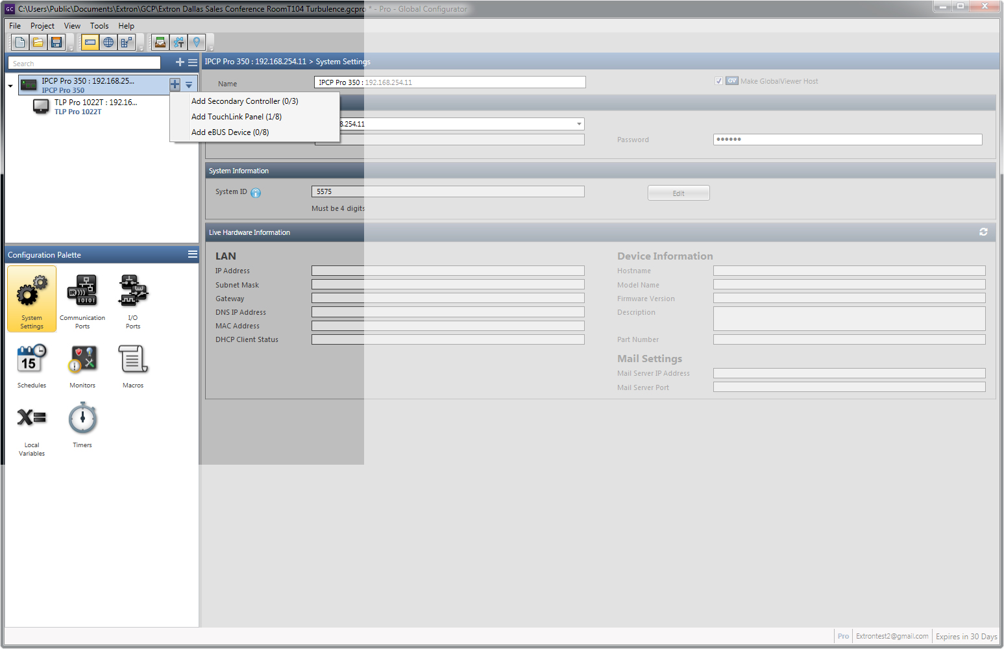Click in the Search field
The image size is (1004, 649).
tap(84, 63)
